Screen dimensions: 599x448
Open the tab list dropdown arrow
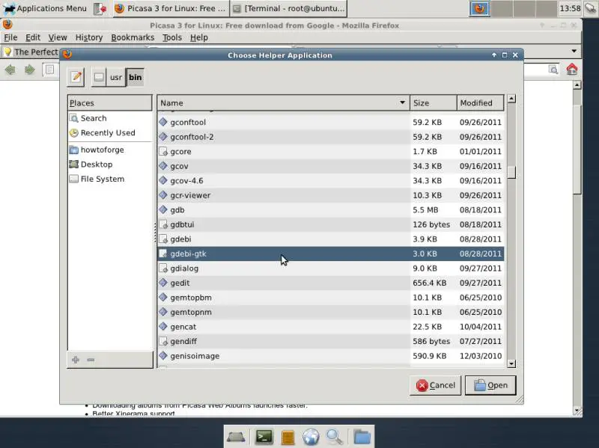point(574,51)
